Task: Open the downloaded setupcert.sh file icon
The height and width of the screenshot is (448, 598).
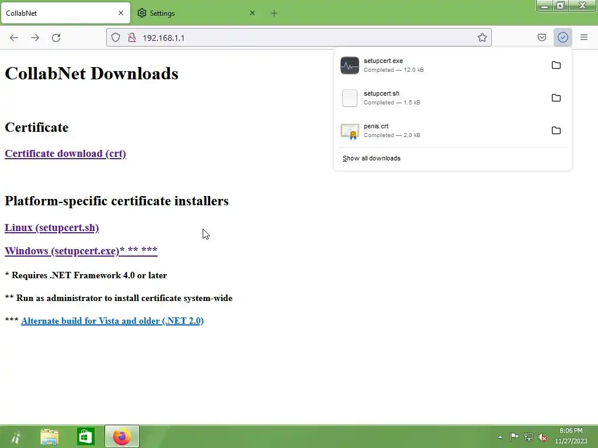Action: coord(350,98)
